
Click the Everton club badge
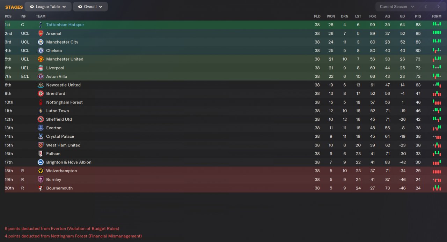point(41,128)
